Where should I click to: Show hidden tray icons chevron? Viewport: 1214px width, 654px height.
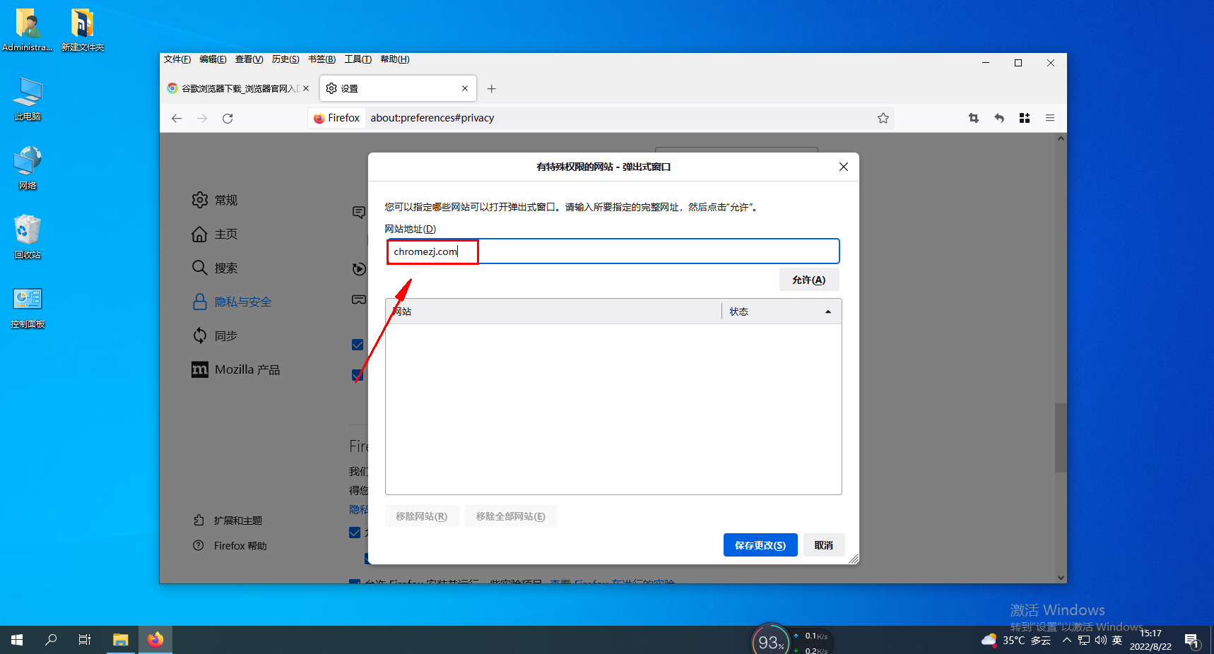coord(1067,641)
